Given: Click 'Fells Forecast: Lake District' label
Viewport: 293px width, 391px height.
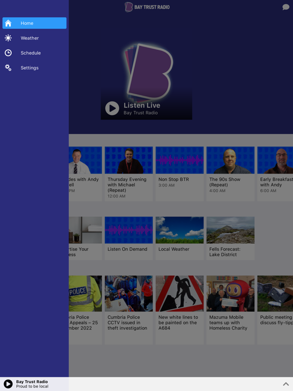Looking at the screenshot, I should tap(225, 252).
